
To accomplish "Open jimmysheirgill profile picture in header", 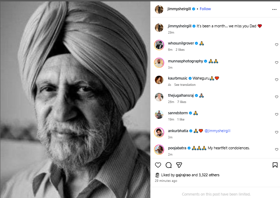I will click(159, 9).
